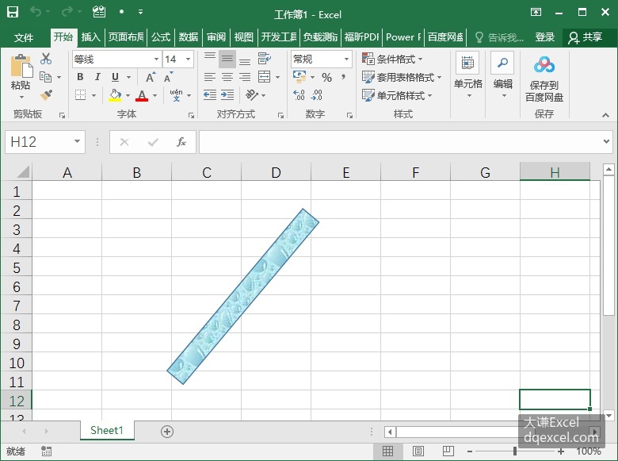The height and width of the screenshot is (461, 618).
Task: Click 保存到百度网盘 button
Action: click(544, 79)
